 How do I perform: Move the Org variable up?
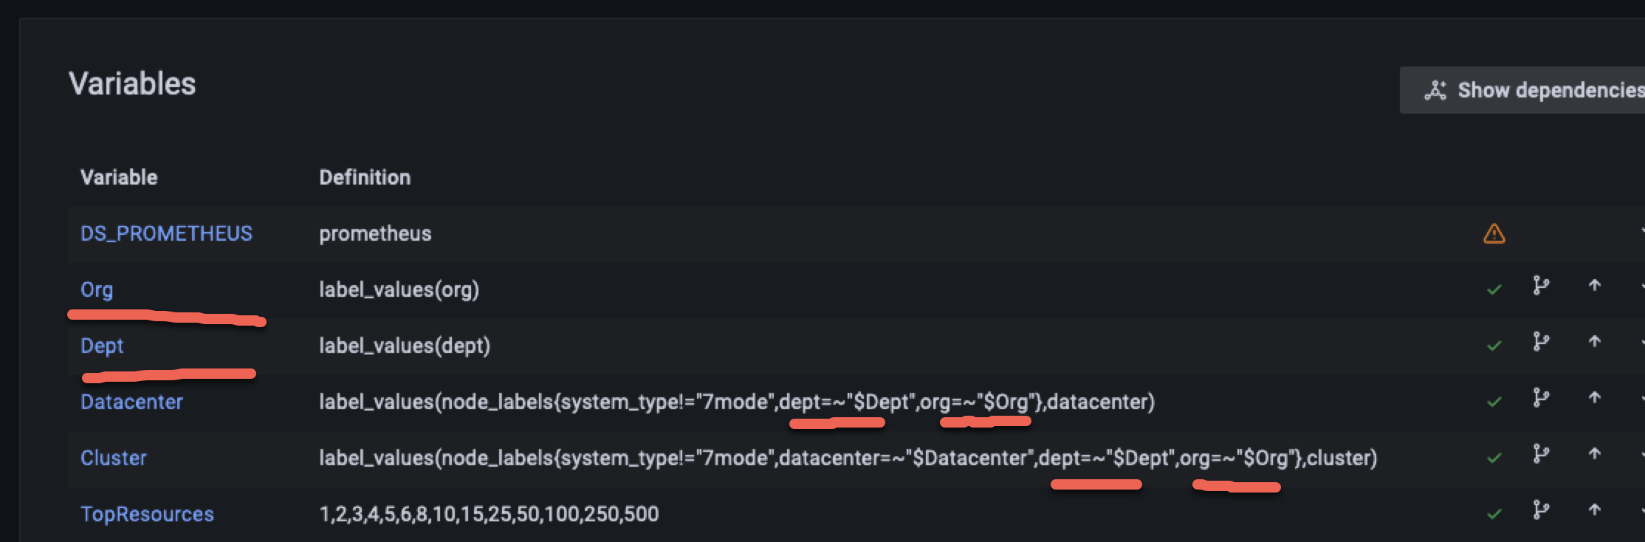point(1595,286)
